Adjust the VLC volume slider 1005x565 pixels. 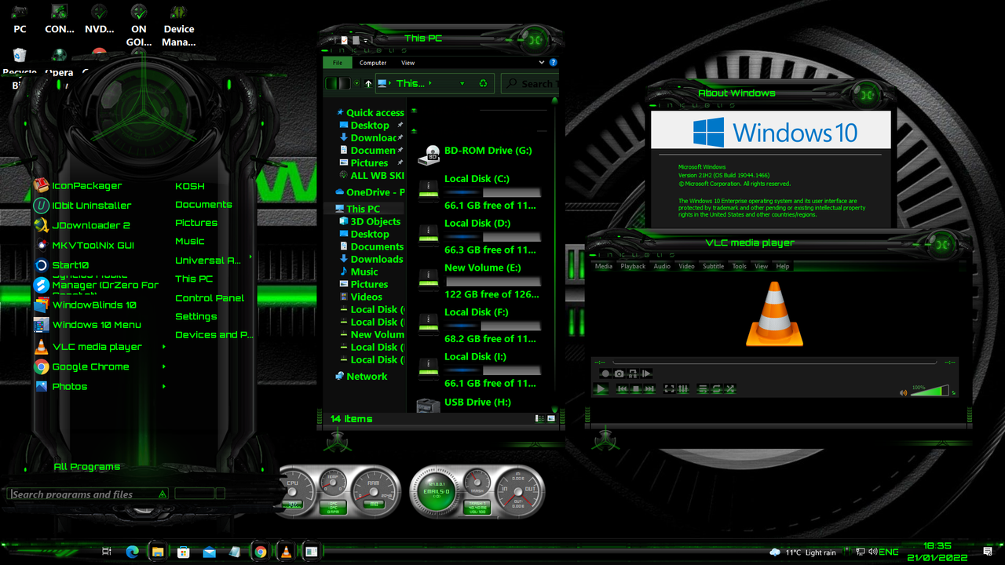pyautogui.click(x=930, y=390)
